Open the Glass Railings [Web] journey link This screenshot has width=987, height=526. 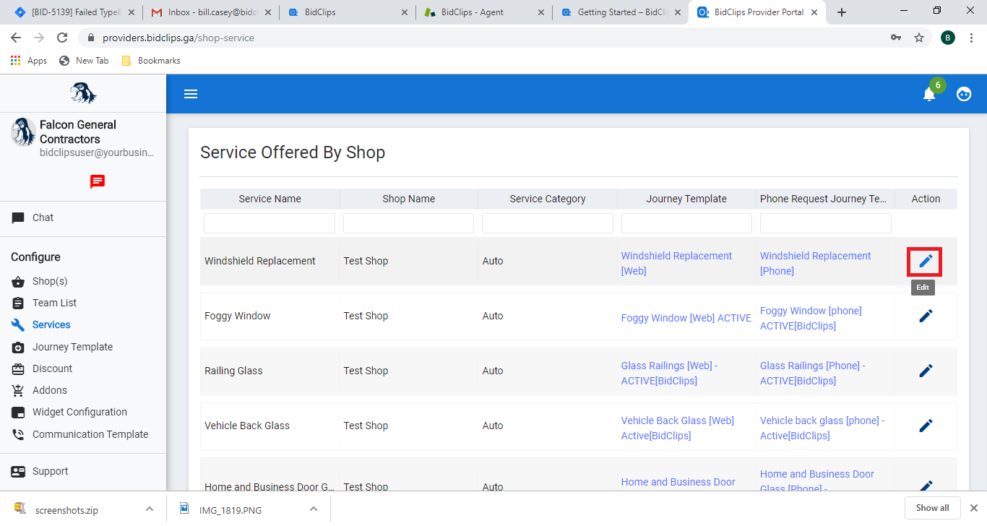click(x=670, y=373)
